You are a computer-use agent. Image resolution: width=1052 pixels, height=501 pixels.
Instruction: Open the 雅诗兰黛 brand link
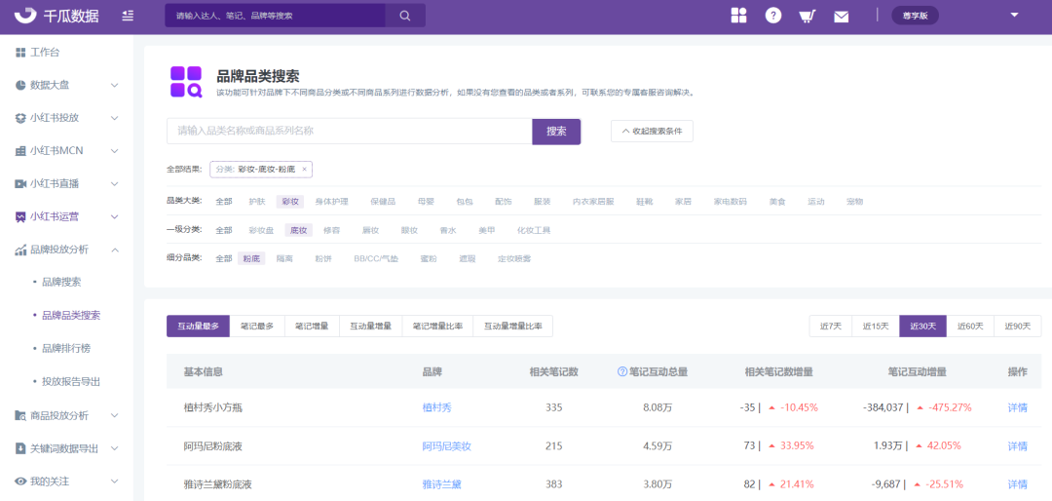pos(441,484)
